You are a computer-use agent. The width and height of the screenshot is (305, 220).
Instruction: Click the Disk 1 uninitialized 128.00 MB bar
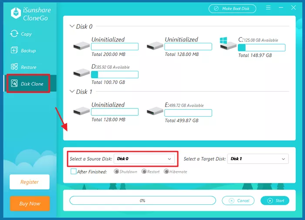(x=115, y=112)
